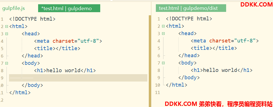Click the title tag line in gulpdemo editor

tap(57, 48)
